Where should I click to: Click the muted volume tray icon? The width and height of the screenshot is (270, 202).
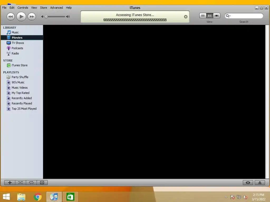245,197
